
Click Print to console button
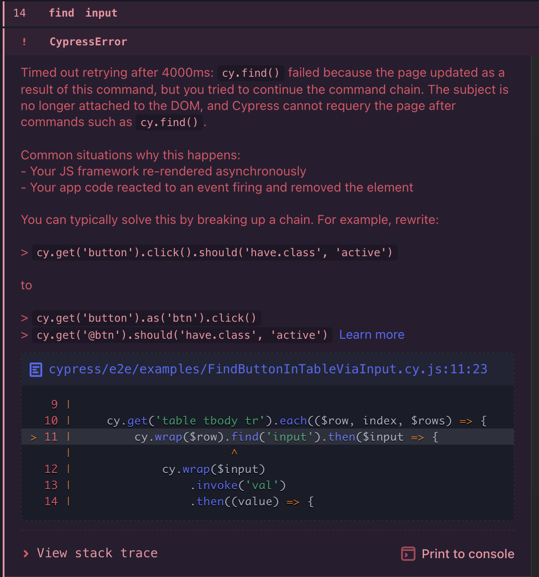pyautogui.click(x=458, y=554)
